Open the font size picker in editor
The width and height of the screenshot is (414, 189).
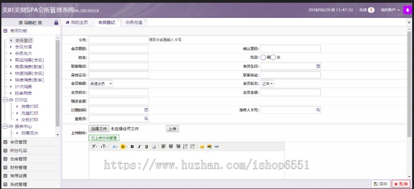103,147
